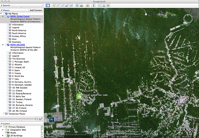Collapse the Layers panel triangle
199x138 pixels.
tap(2, 124)
